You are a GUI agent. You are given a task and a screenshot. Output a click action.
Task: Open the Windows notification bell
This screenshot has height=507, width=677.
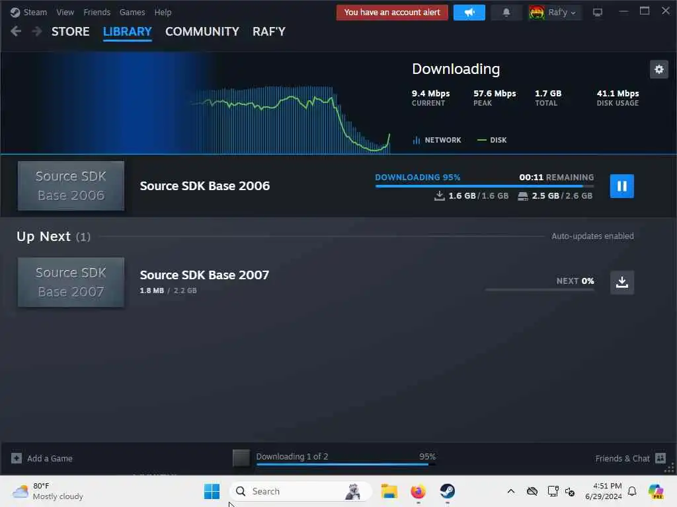pyautogui.click(x=632, y=491)
